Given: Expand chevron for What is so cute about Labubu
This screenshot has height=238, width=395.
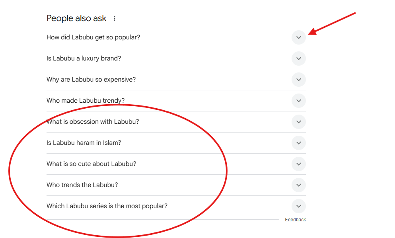Looking at the screenshot, I should click(x=298, y=164).
